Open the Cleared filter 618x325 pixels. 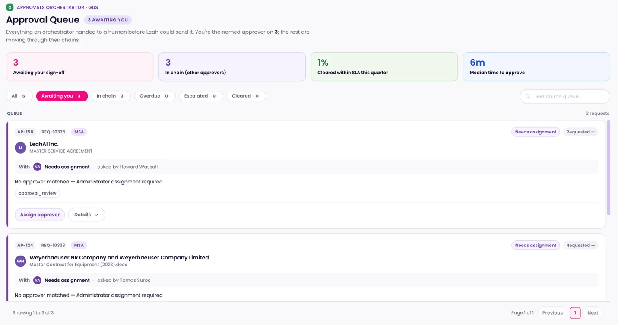coord(246,96)
